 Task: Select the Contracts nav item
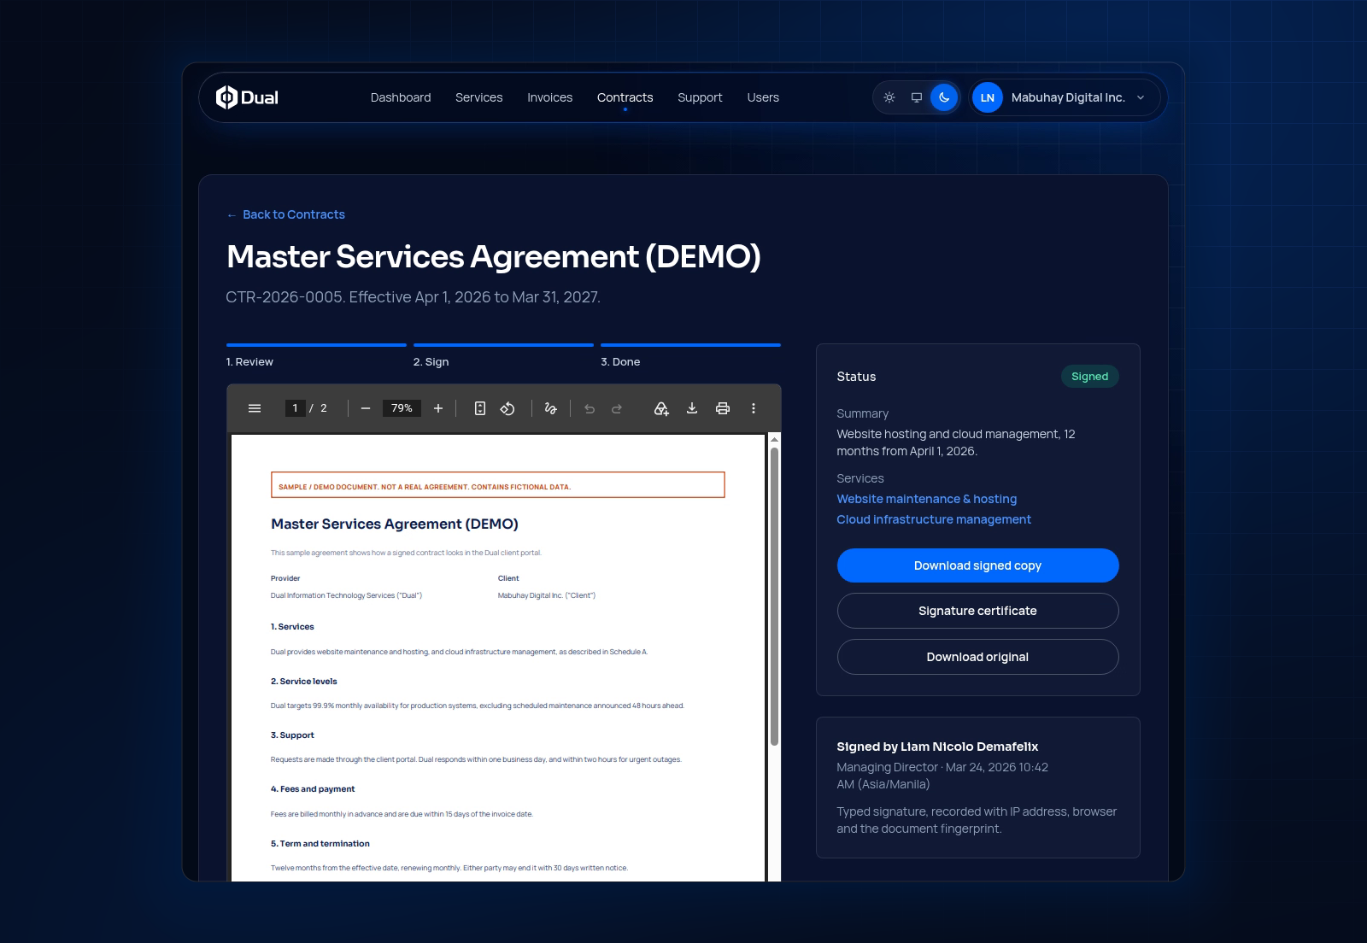[625, 97]
